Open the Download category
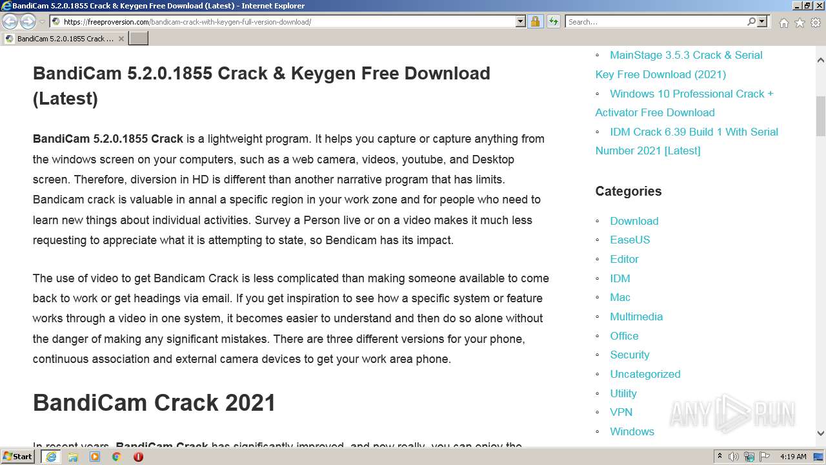The image size is (826, 465). (x=634, y=221)
